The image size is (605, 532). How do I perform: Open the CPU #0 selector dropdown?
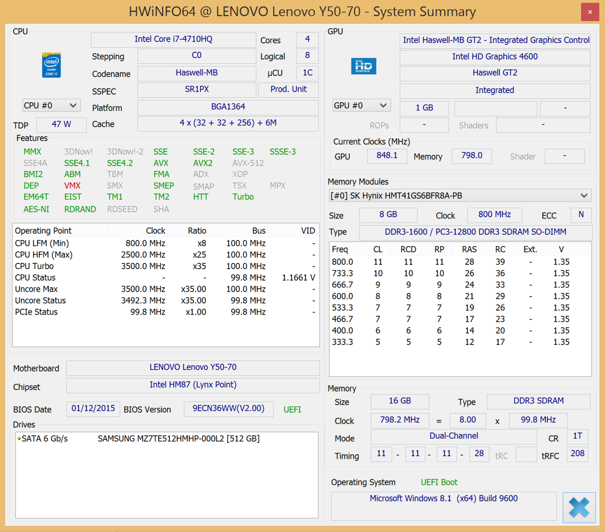point(51,106)
